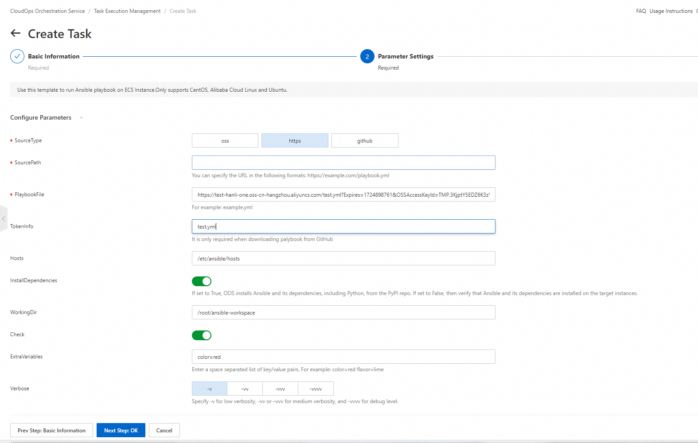698x443 pixels.
Task: Toggle the InstallDependencies switch
Action: (202, 281)
